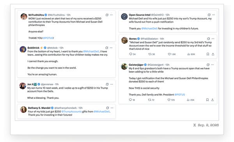This screenshot has width=234, height=142.
Task: Open Open Source Intel's profile avatar
Action: 124,16
